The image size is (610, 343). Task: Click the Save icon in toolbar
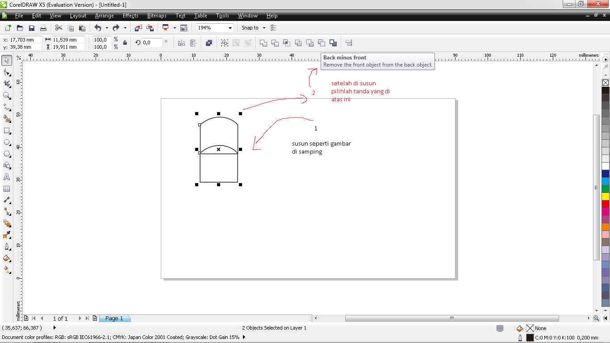(x=32, y=28)
